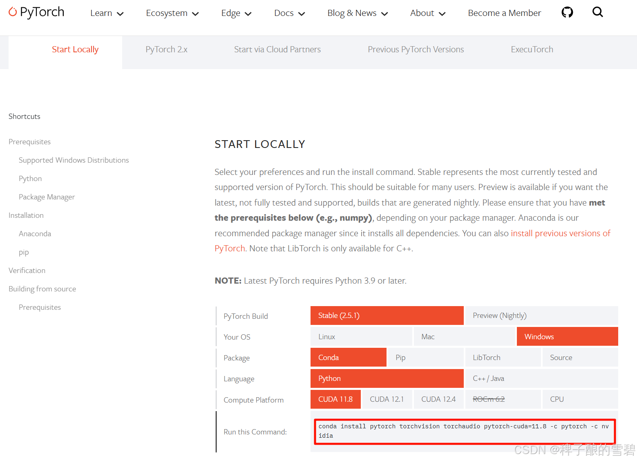Jump to Prerequisites shortcut above Supported Windows Distributions
This screenshot has width=637, height=461.
coord(29,142)
